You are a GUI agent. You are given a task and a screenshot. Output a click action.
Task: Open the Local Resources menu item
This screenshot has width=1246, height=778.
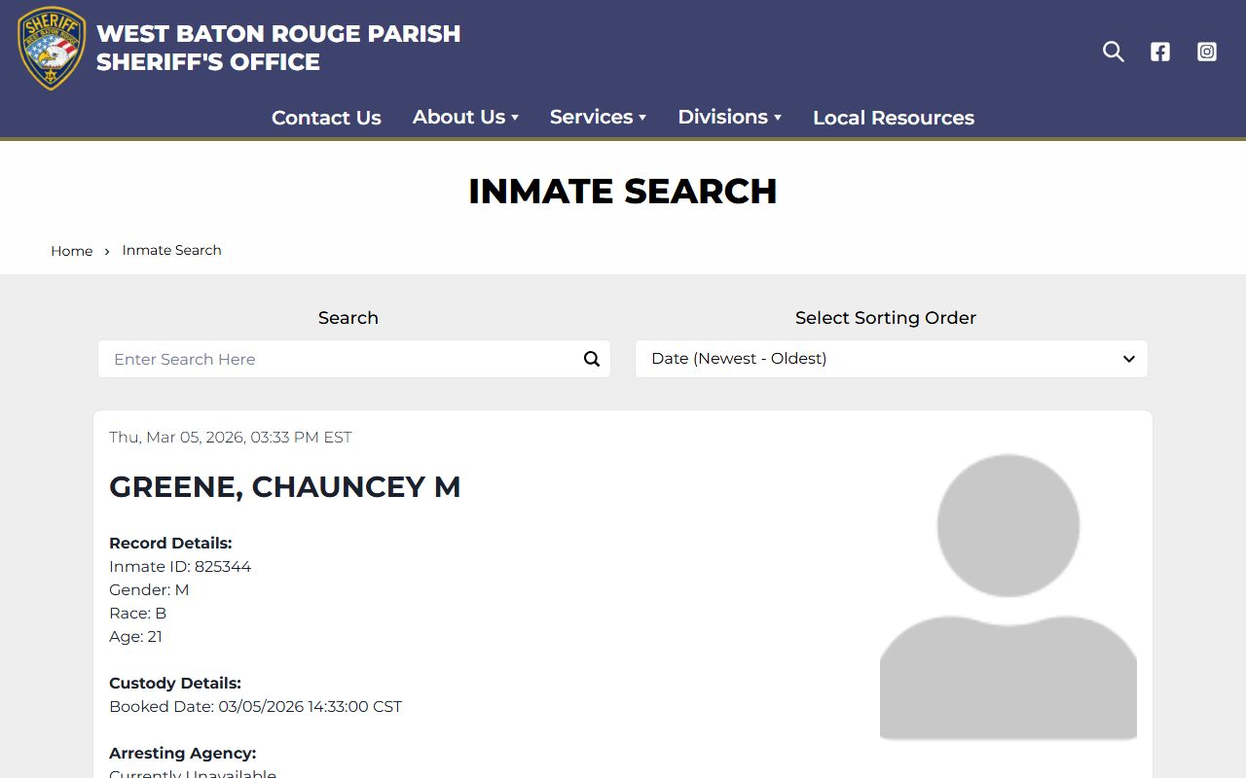[x=894, y=118]
